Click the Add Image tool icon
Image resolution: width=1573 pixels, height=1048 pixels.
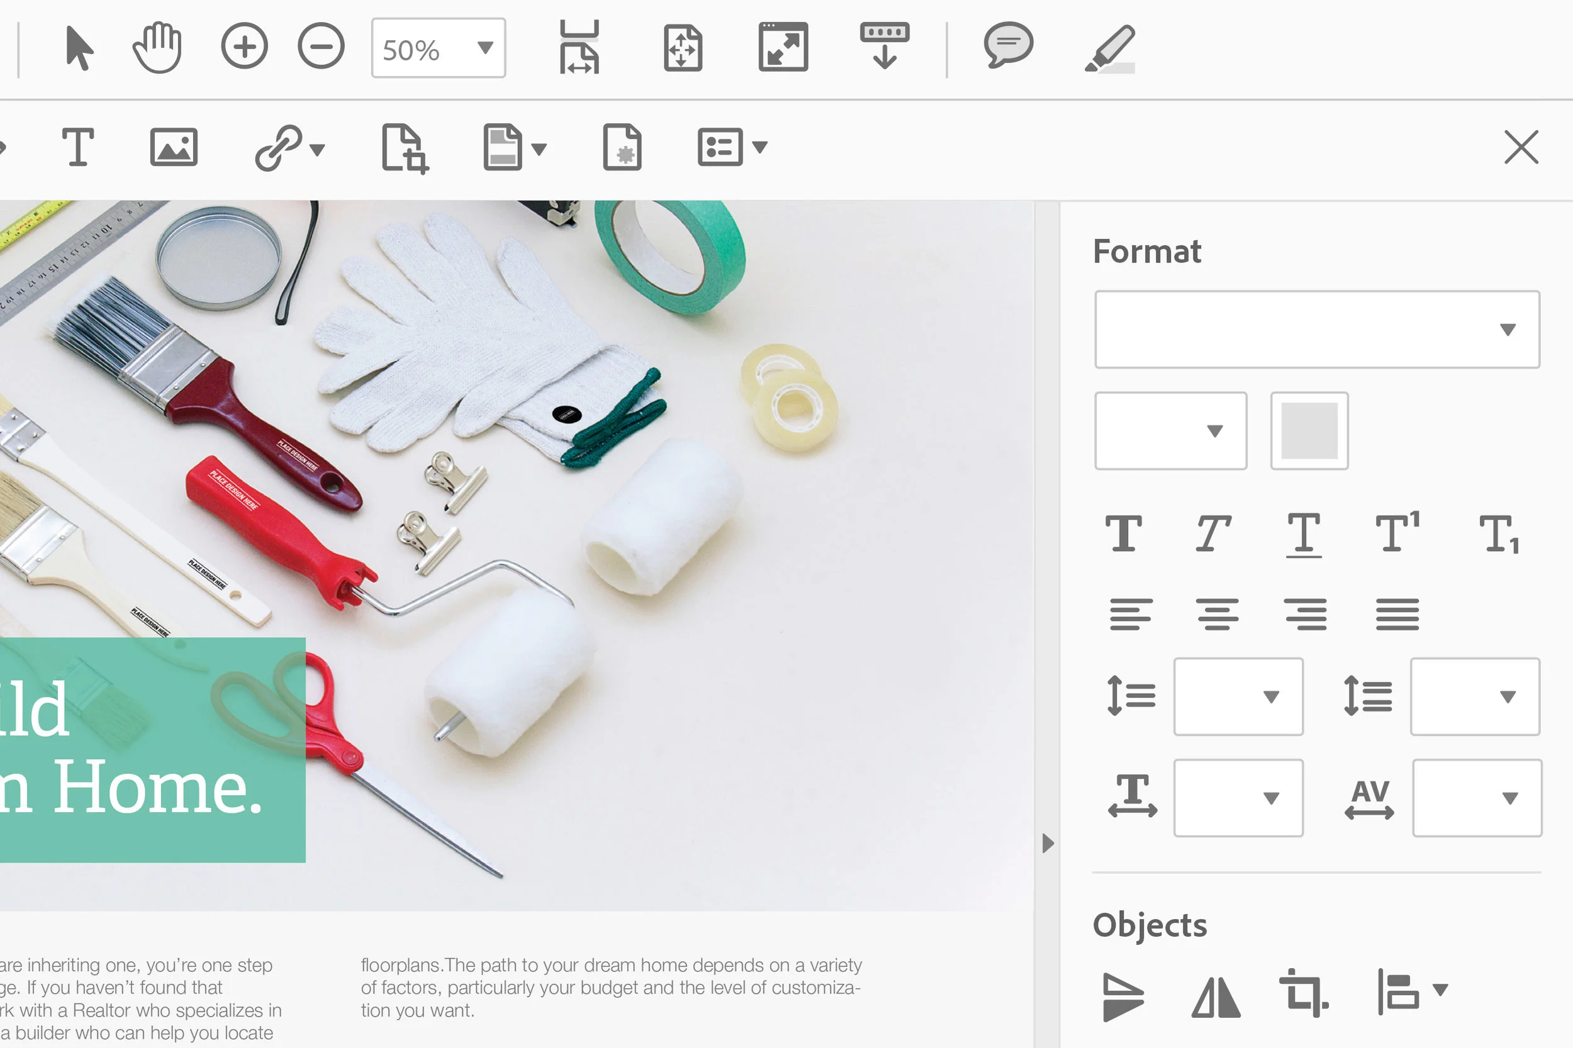coord(174,147)
